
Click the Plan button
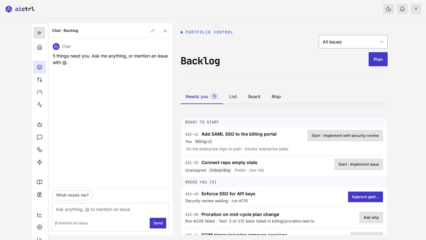click(378, 59)
